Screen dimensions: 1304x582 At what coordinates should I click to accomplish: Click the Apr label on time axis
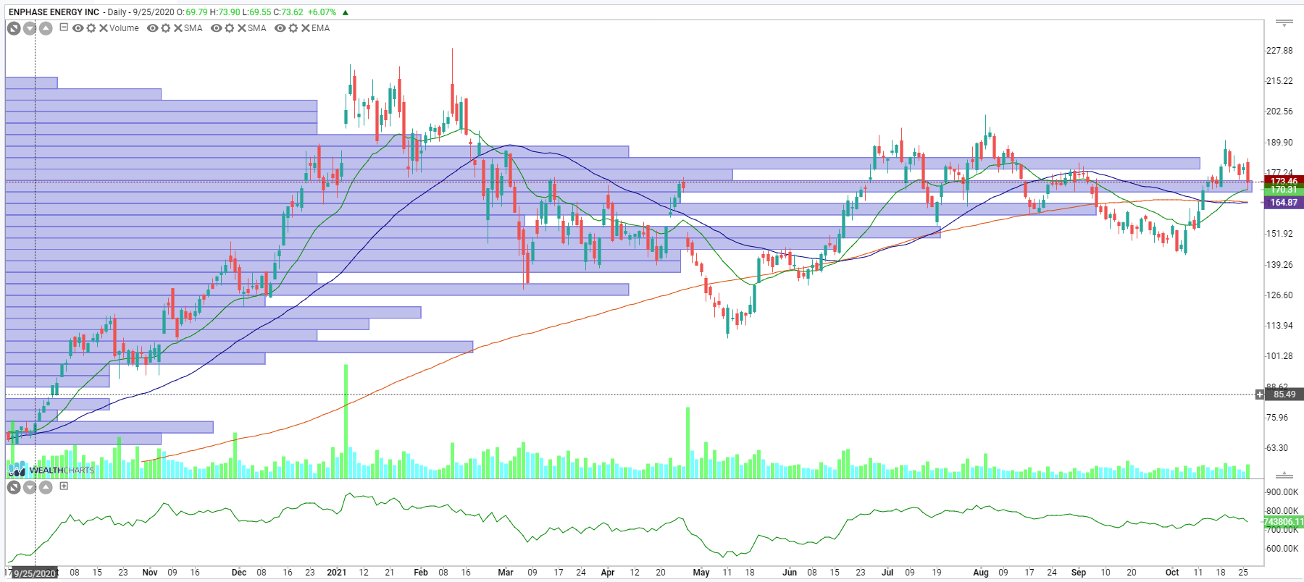608,573
